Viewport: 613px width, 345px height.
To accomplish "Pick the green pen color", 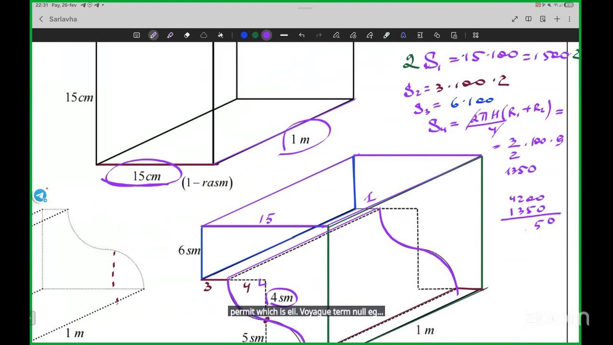I will tap(255, 35).
